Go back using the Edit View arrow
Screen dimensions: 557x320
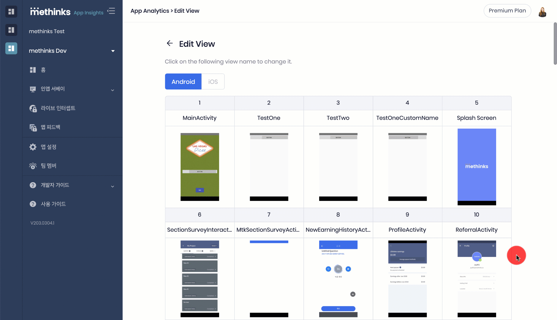170,43
